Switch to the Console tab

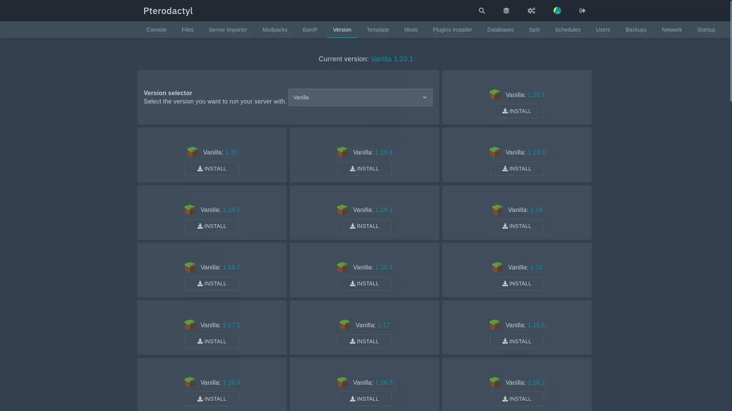point(156,30)
